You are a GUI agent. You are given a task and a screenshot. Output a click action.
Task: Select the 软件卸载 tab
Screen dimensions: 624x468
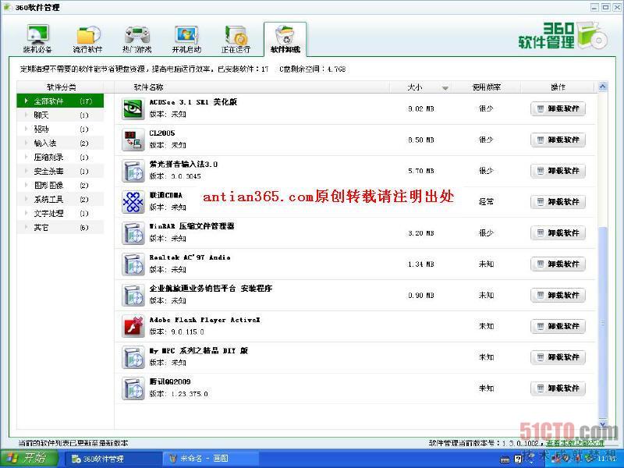coord(285,39)
